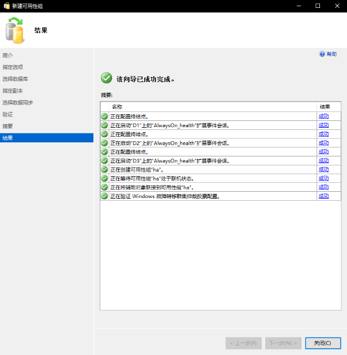The height and width of the screenshot is (355, 347).
Task: Click the green check icon for the D2 AlwaysOn_health row
Action: 105,143
